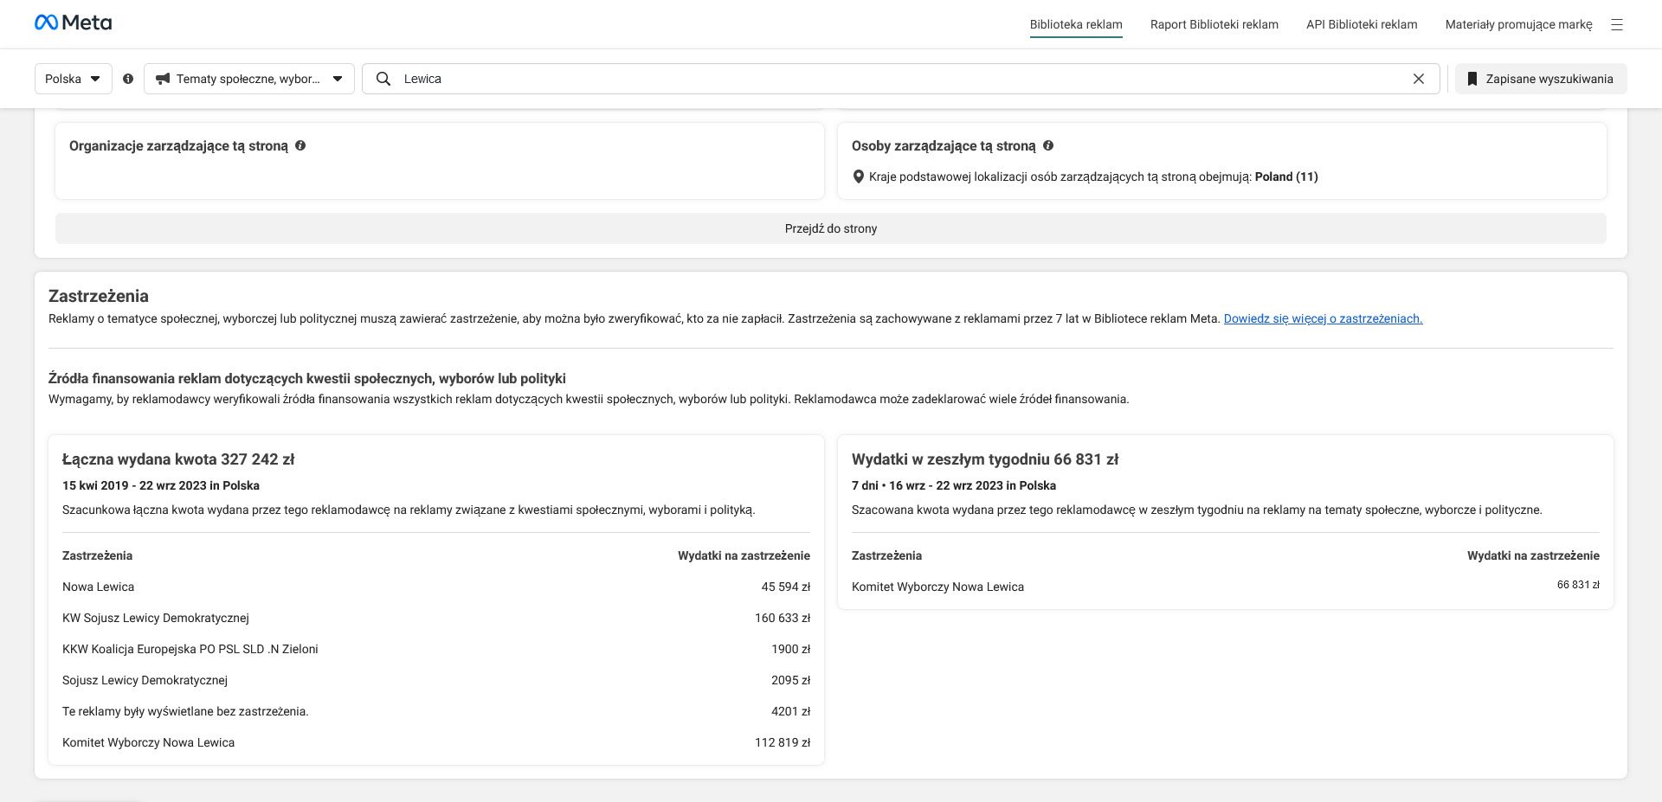Click info icon beside Osoby zarządzające tą stroną
The image size is (1662, 802).
point(1048,145)
